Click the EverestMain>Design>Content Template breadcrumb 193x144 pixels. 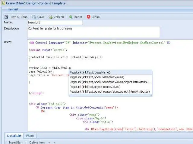pos(36,3)
